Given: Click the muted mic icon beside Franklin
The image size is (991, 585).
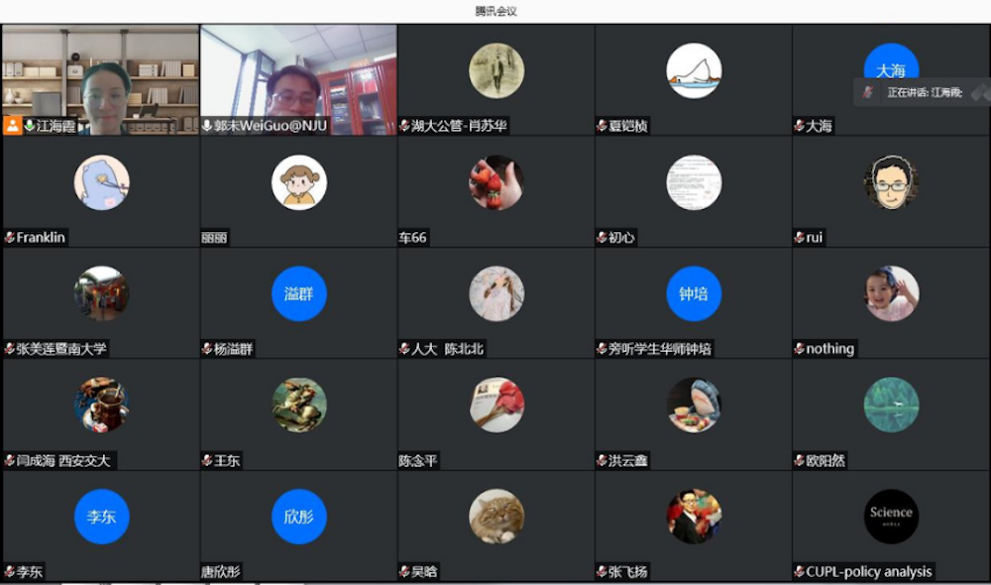Looking at the screenshot, I should pos(10,237).
